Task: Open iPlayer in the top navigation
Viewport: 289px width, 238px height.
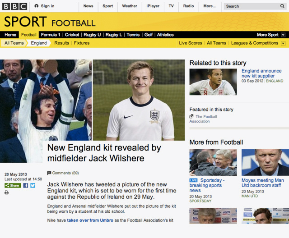Action: click(x=153, y=6)
